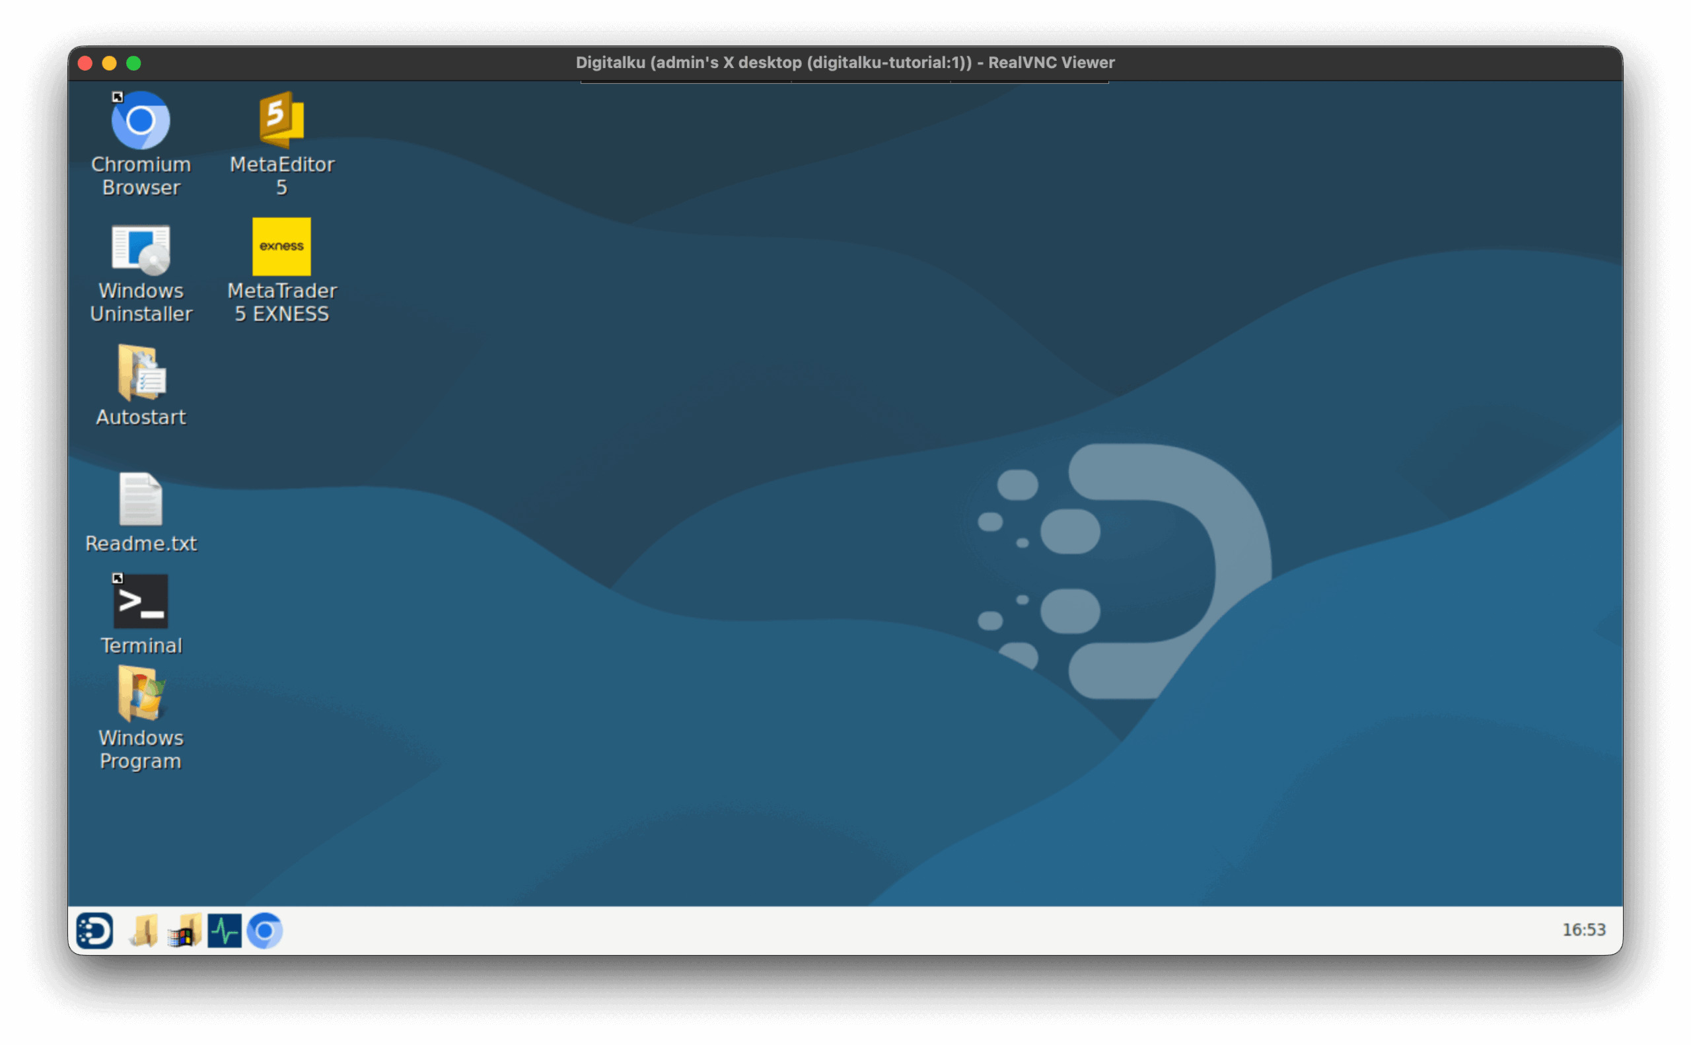
Task: Reveal the RealVNC hidden toolbar strip at top
Action: 844,83
